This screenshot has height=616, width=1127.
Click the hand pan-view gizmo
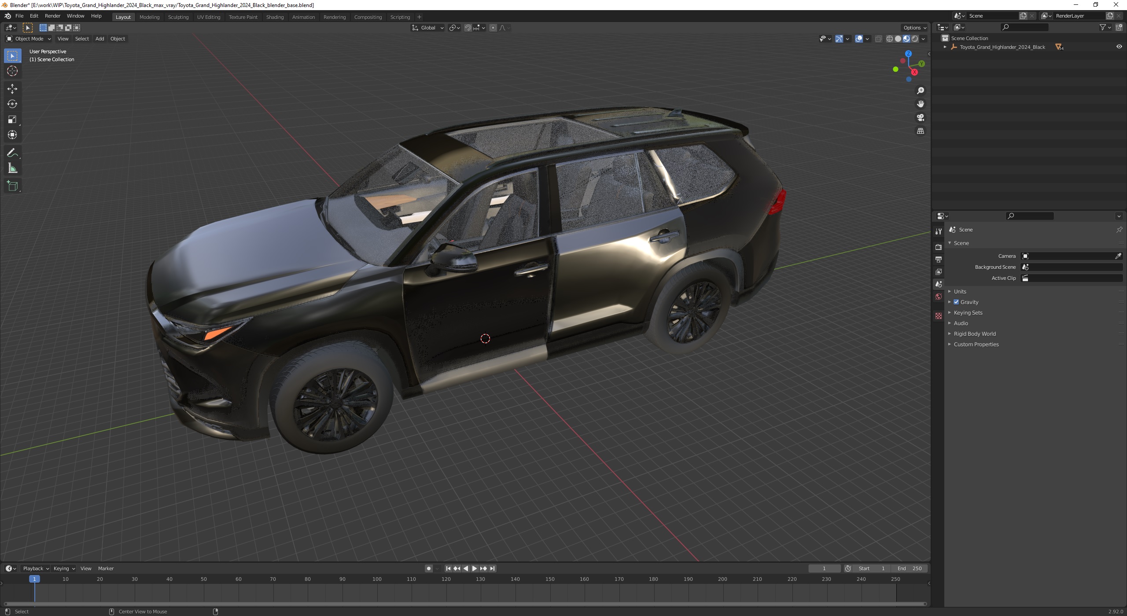[x=920, y=104]
